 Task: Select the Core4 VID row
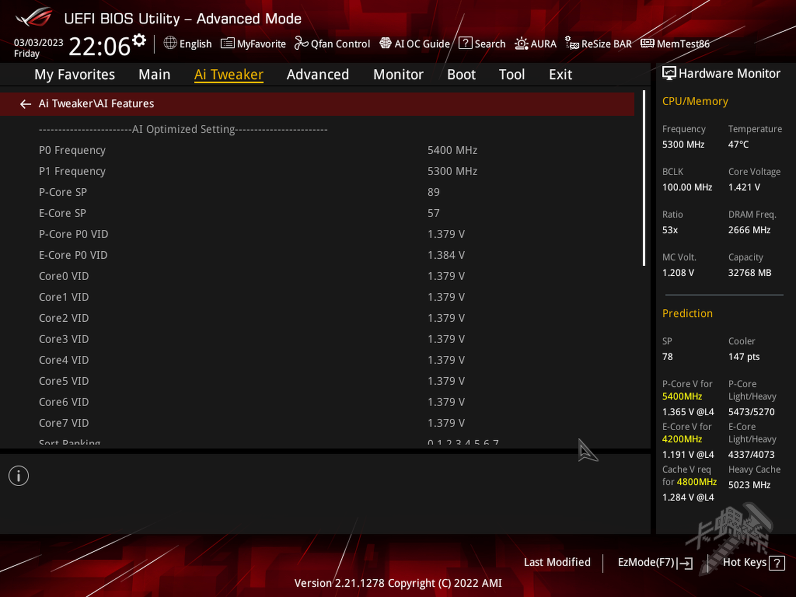click(x=317, y=360)
